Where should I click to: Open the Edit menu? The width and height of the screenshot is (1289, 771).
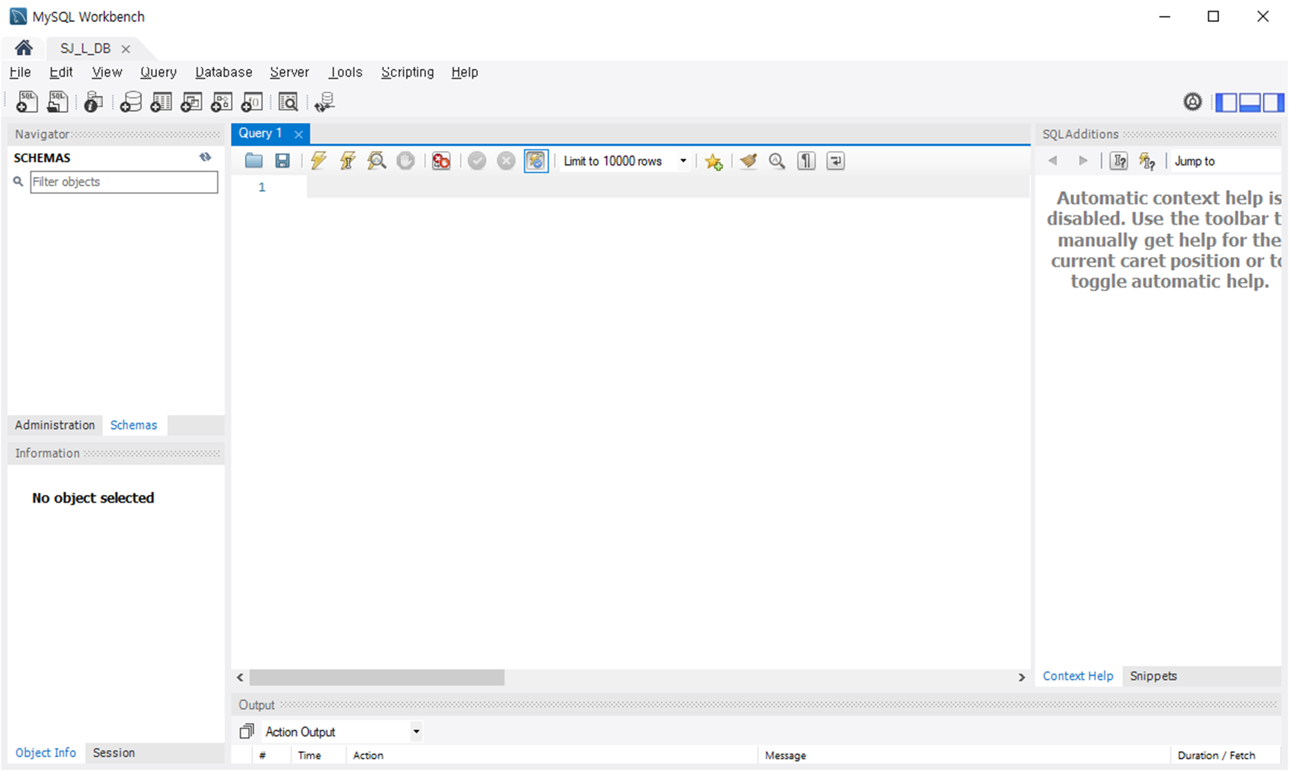pyautogui.click(x=61, y=72)
